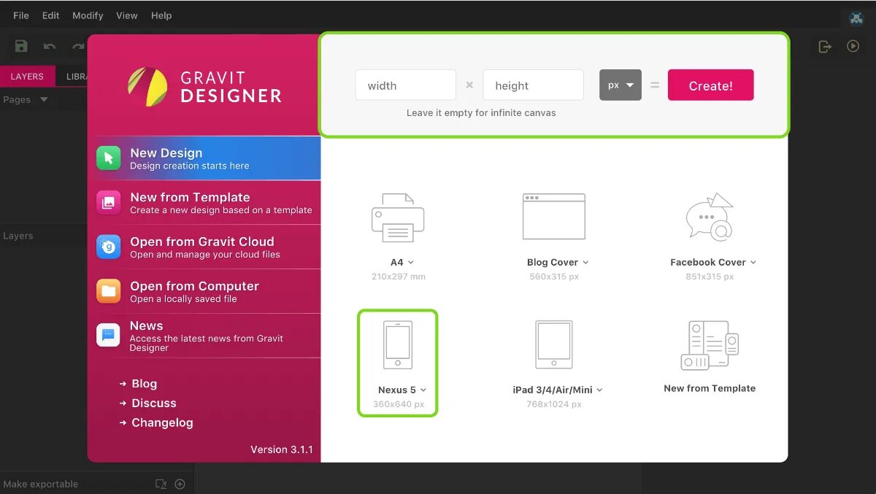876x494 pixels.
Task: Click the width input field
Action: pyautogui.click(x=406, y=85)
